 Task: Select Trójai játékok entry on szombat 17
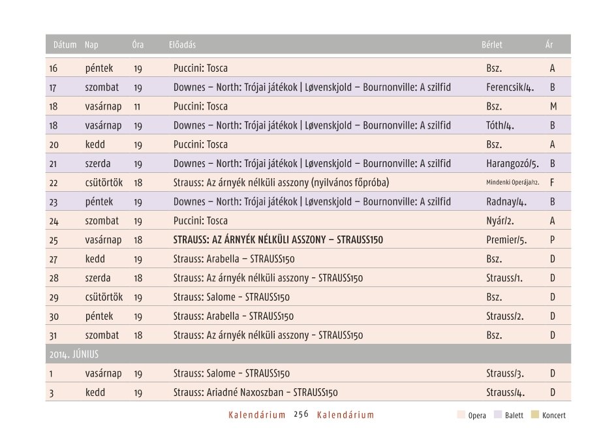[x=312, y=87]
